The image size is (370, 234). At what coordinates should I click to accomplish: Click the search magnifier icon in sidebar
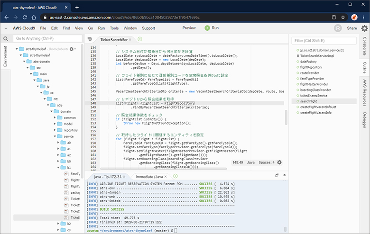pos(6,39)
